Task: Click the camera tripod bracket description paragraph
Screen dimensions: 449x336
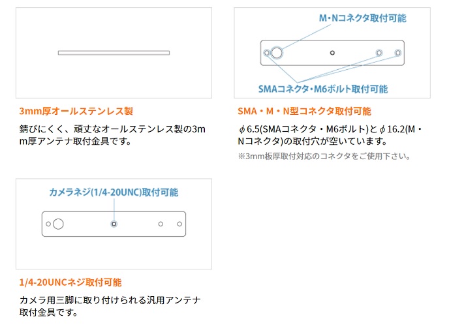Action: (110, 306)
